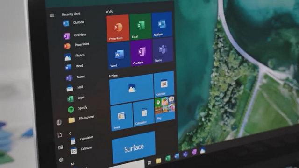The image size is (299, 168).
Task: Open Outlook from Recently Used list
Action: coord(74,23)
